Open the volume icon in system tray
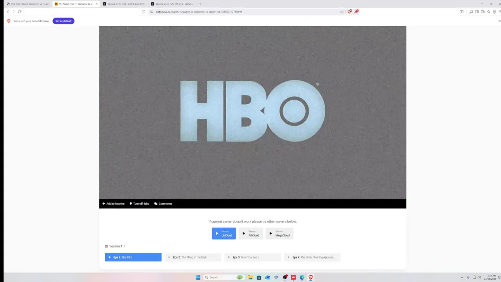The height and width of the screenshot is (282, 501). (x=480, y=277)
